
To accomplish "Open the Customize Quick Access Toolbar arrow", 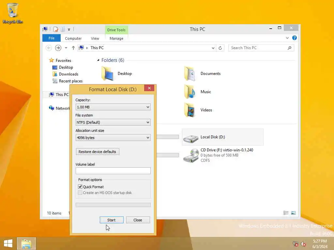I will (x=69, y=30).
